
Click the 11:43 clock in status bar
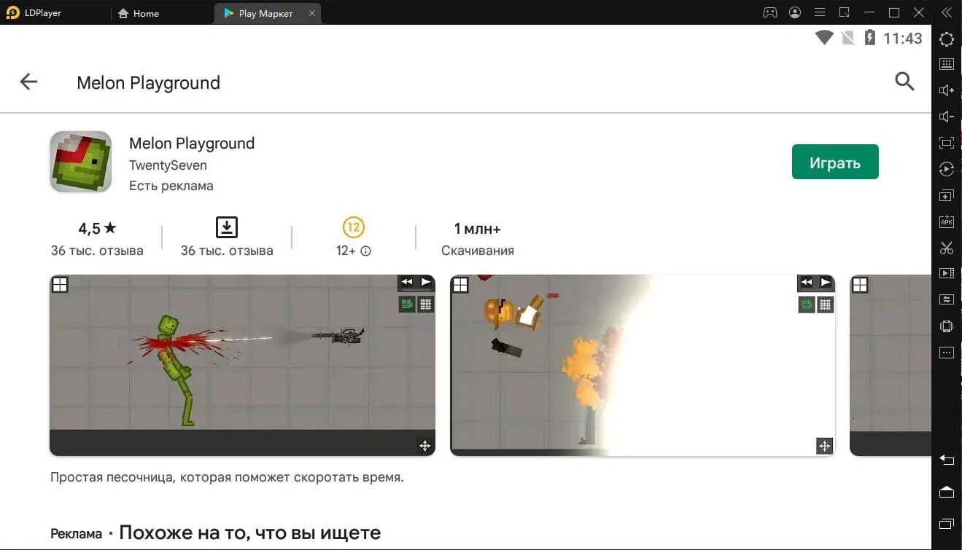pyautogui.click(x=903, y=39)
